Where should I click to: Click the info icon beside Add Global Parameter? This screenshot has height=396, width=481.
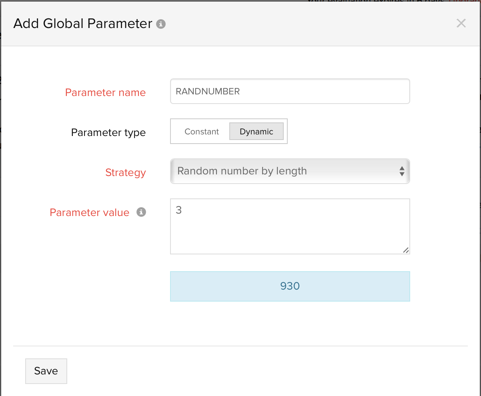[161, 24]
